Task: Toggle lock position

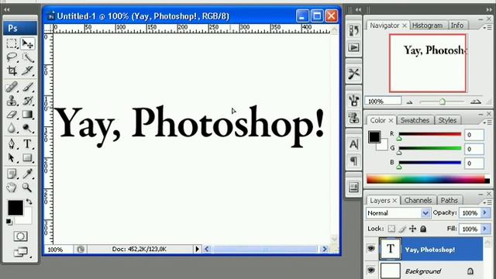Action: click(412, 229)
